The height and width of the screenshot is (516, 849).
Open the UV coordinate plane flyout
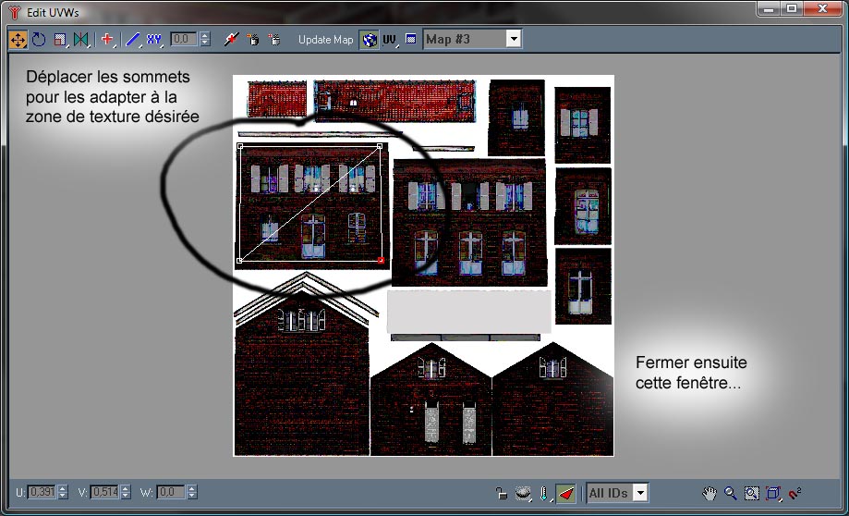coord(390,40)
